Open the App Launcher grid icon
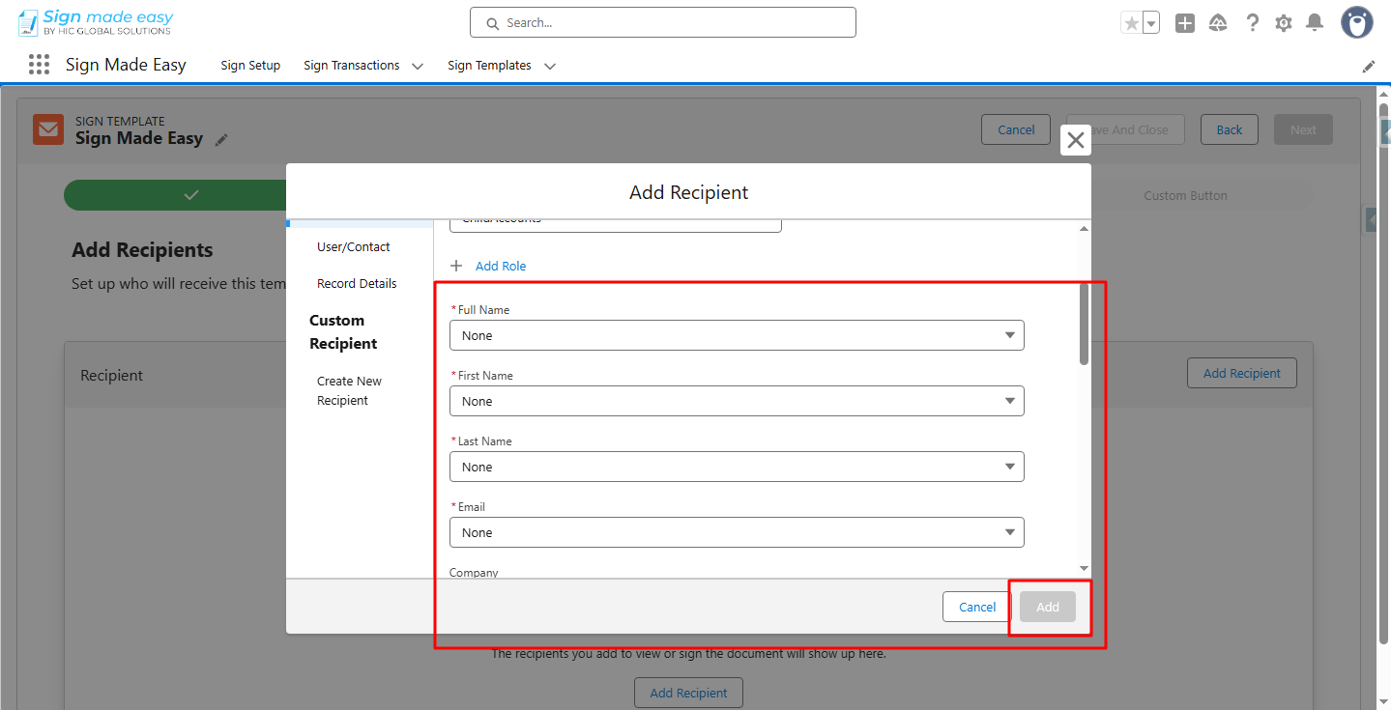The width and height of the screenshot is (1391, 710). pyautogui.click(x=38, y=64)
